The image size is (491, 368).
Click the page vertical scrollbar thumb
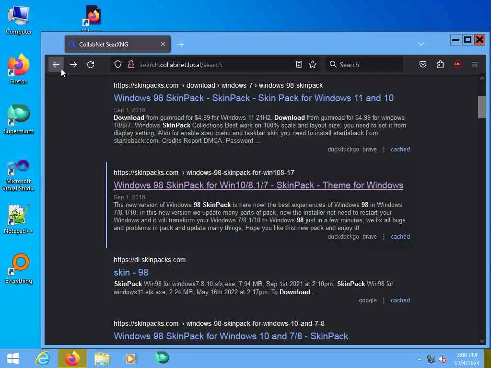coord(482,107)
